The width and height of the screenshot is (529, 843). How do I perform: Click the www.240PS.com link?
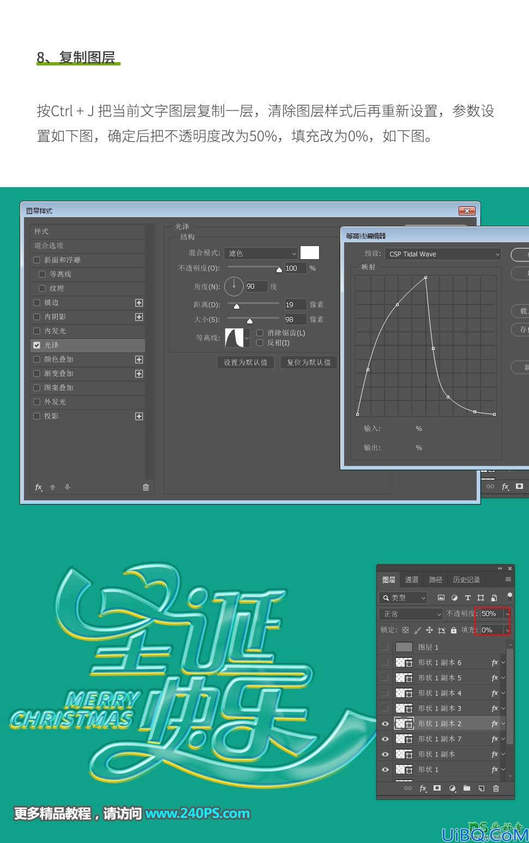click(197, 814)
